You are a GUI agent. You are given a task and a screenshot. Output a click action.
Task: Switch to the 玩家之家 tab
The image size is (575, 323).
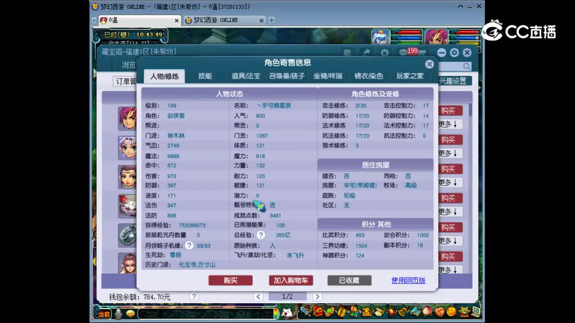point(410,76)
